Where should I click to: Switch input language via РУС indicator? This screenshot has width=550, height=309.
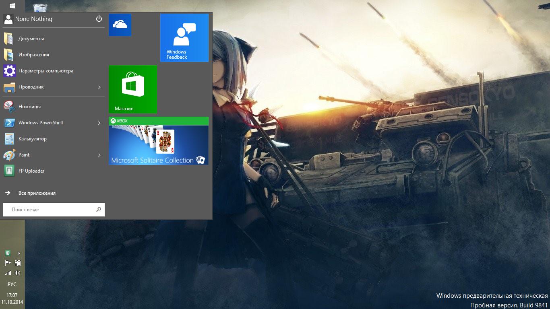coord(12,284)
